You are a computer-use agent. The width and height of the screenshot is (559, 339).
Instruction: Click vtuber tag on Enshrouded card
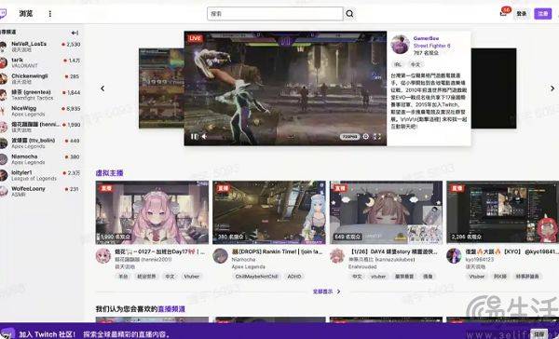click(x=378, y=277)
